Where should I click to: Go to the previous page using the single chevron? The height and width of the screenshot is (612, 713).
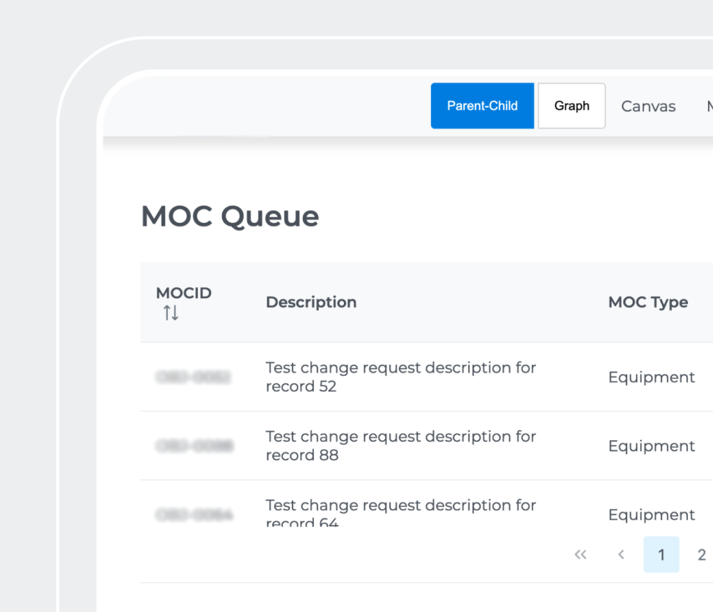[621, 554]
